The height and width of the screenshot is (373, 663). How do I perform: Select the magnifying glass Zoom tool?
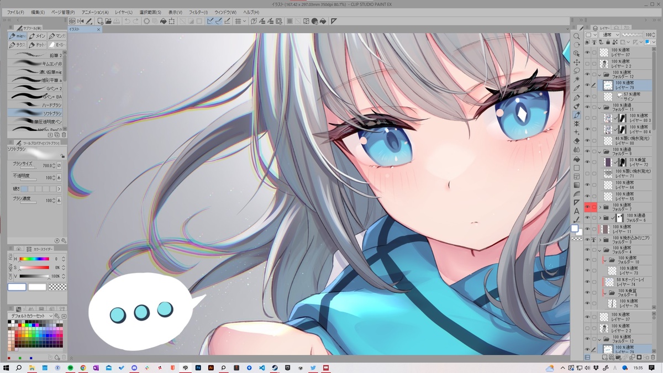(x=577, y=36)
